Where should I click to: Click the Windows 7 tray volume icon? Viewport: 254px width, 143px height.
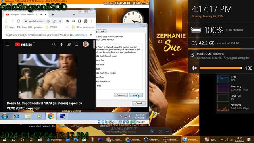point(130,116)
